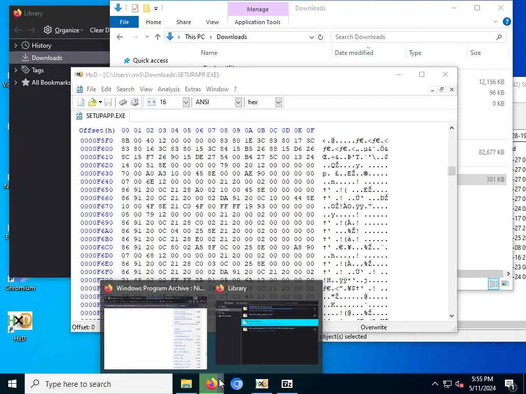
Task: Expand Tags in Firefox Library sidebar
Action: [x=15, y=70]
